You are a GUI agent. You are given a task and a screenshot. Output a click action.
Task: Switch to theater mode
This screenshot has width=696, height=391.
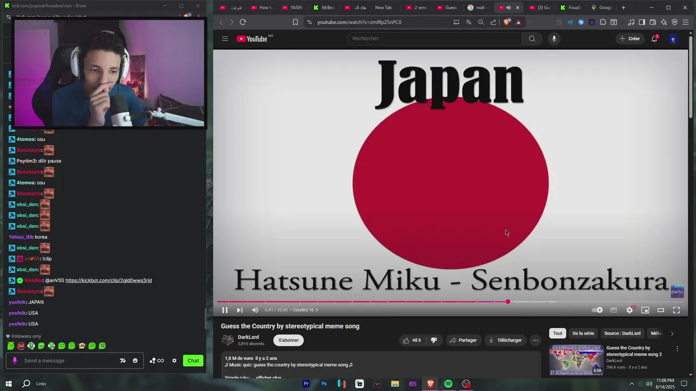(x=661, y=310)
